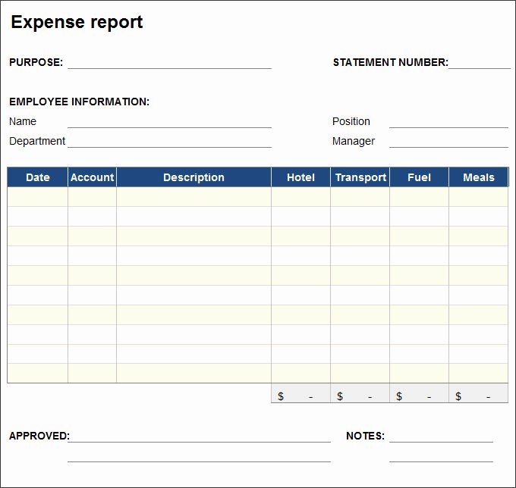Image resolution: width=516 pixels, height=488 pixels.
Task: Click the Expense report title
Action: point(77,22)
